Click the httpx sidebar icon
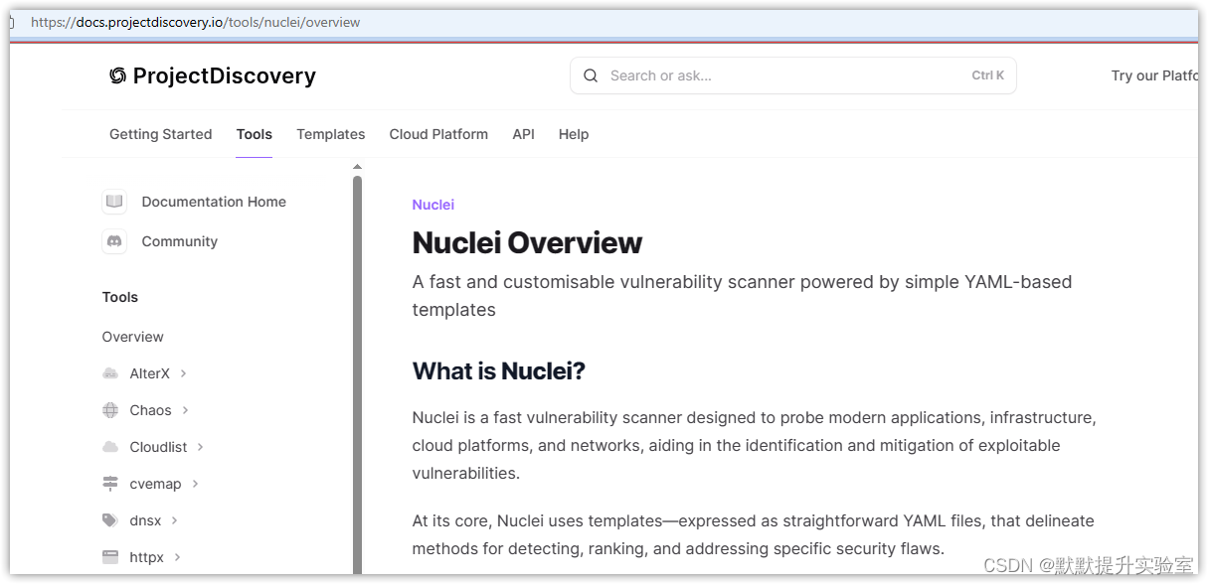 point(110,557)
